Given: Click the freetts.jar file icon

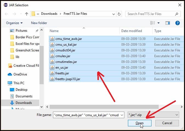Looking at the screenshot, I should pyautogui.click(x=52, y=73).
